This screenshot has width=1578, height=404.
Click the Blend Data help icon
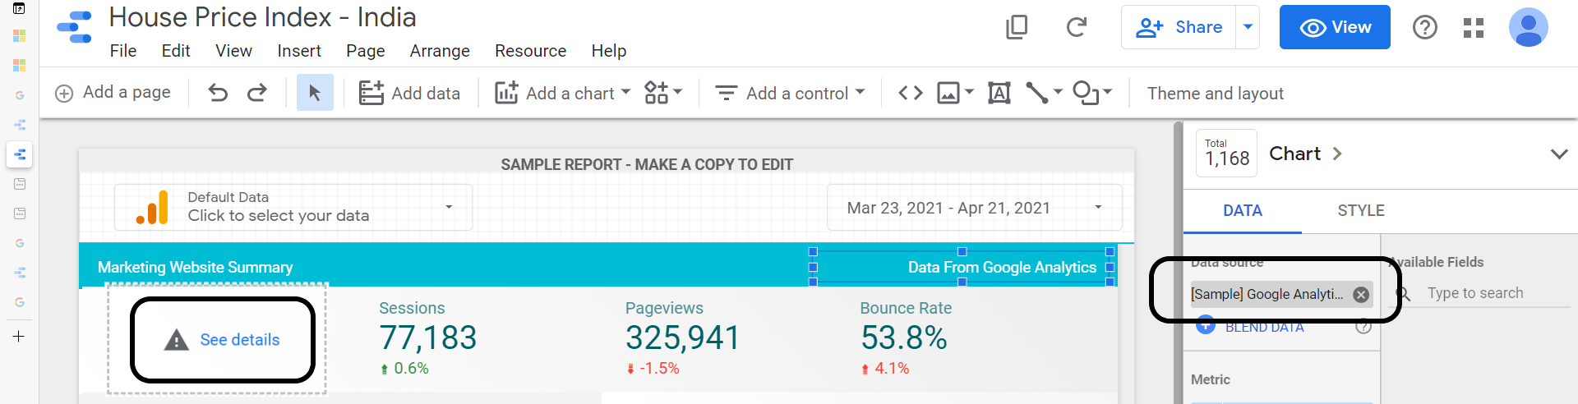point(1363,327)
